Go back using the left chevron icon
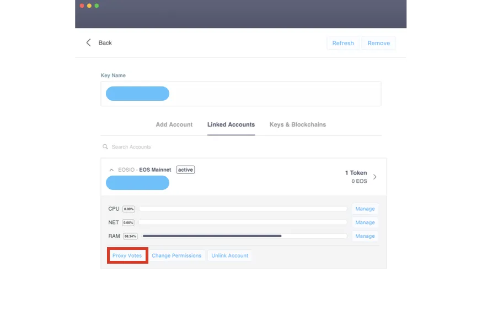482x327 pixels. pos(89,42)
